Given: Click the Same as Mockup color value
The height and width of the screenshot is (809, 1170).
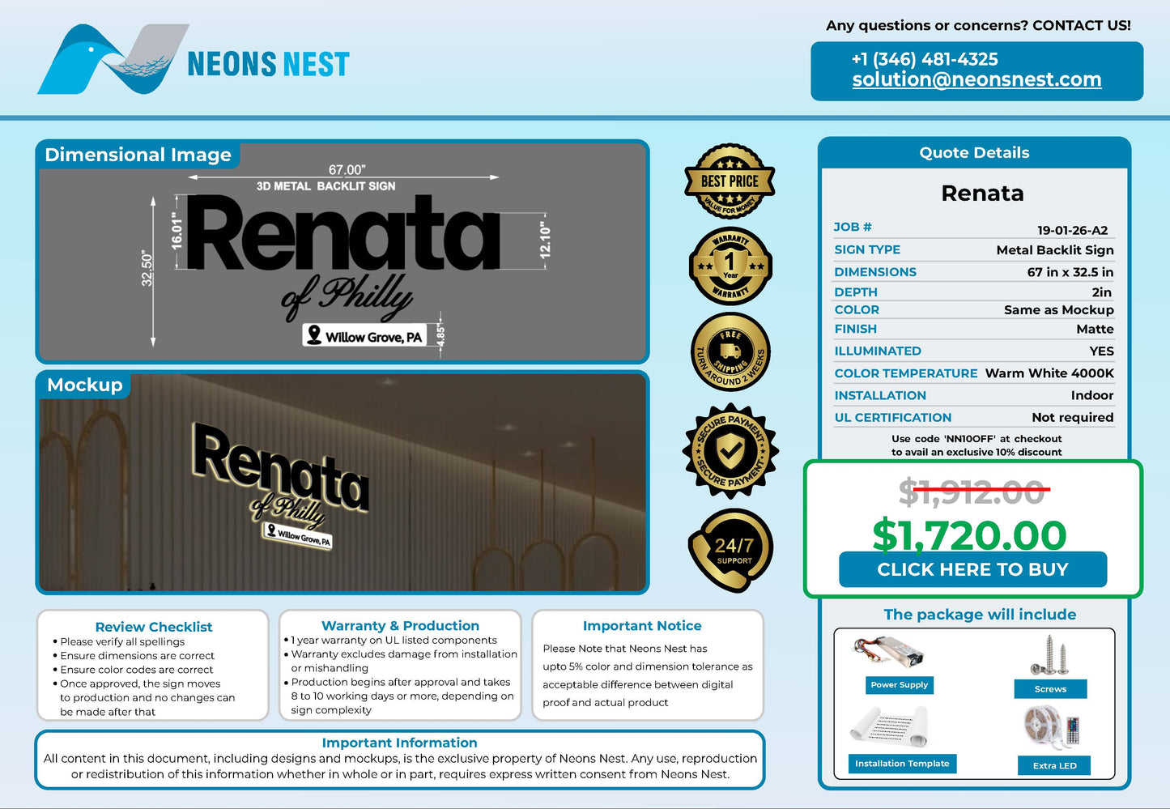Looking at the screenshot, I should 1058,310.
